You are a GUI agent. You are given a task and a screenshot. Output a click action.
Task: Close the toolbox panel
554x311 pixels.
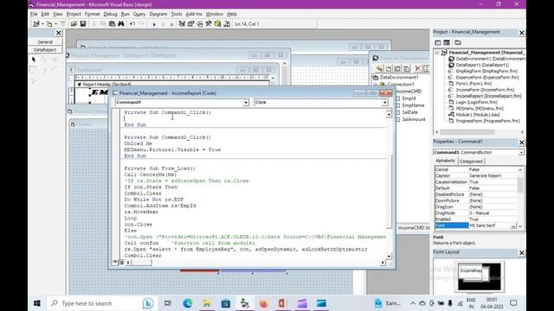coord(59,33)
